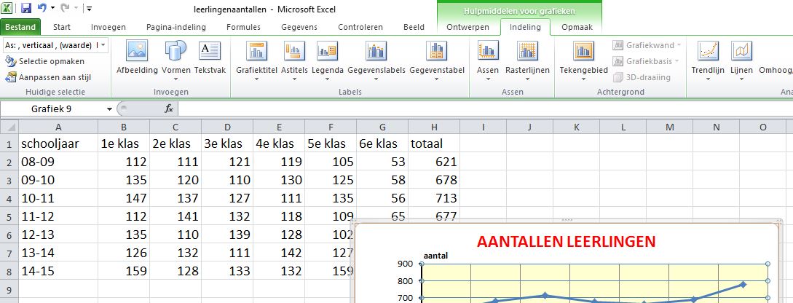This screenshot has height=303, width=793.
Task: Open the Astitels axis titles menu
Action: pyautogui.click(x=294, y=59)
